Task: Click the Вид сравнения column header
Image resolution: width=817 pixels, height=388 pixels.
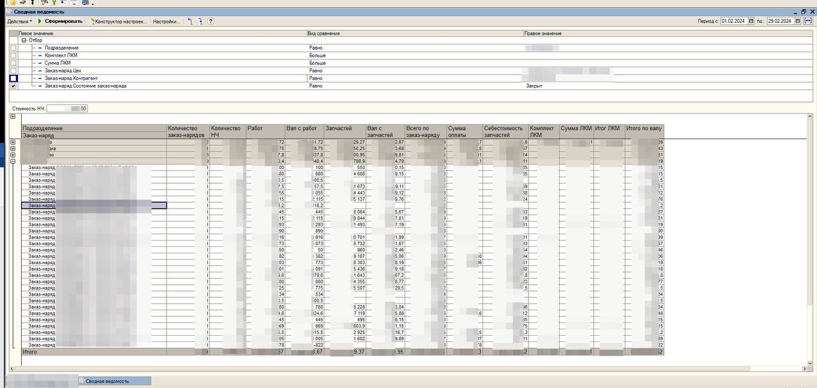Action: pos(415,33)
